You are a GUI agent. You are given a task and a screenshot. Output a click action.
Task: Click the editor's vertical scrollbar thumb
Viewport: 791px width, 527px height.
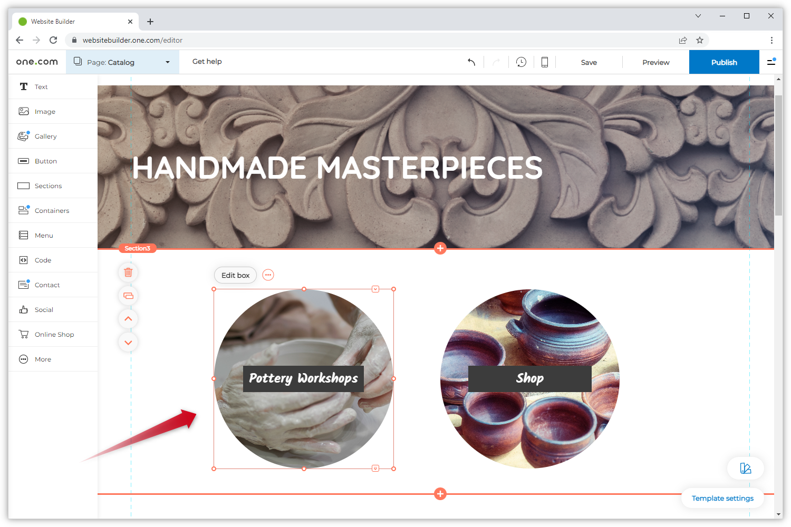click(x=778, y=155)
